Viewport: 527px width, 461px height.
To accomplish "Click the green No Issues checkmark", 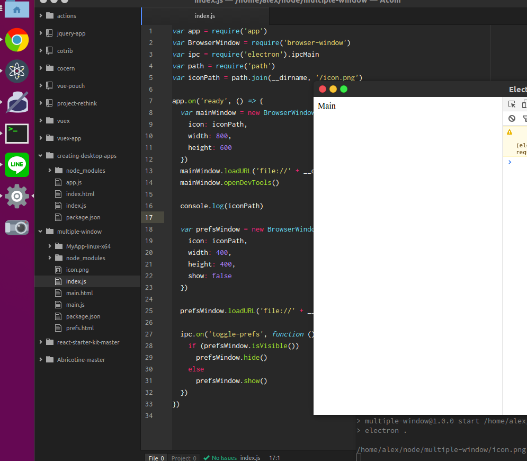I will tap(207, 458).
